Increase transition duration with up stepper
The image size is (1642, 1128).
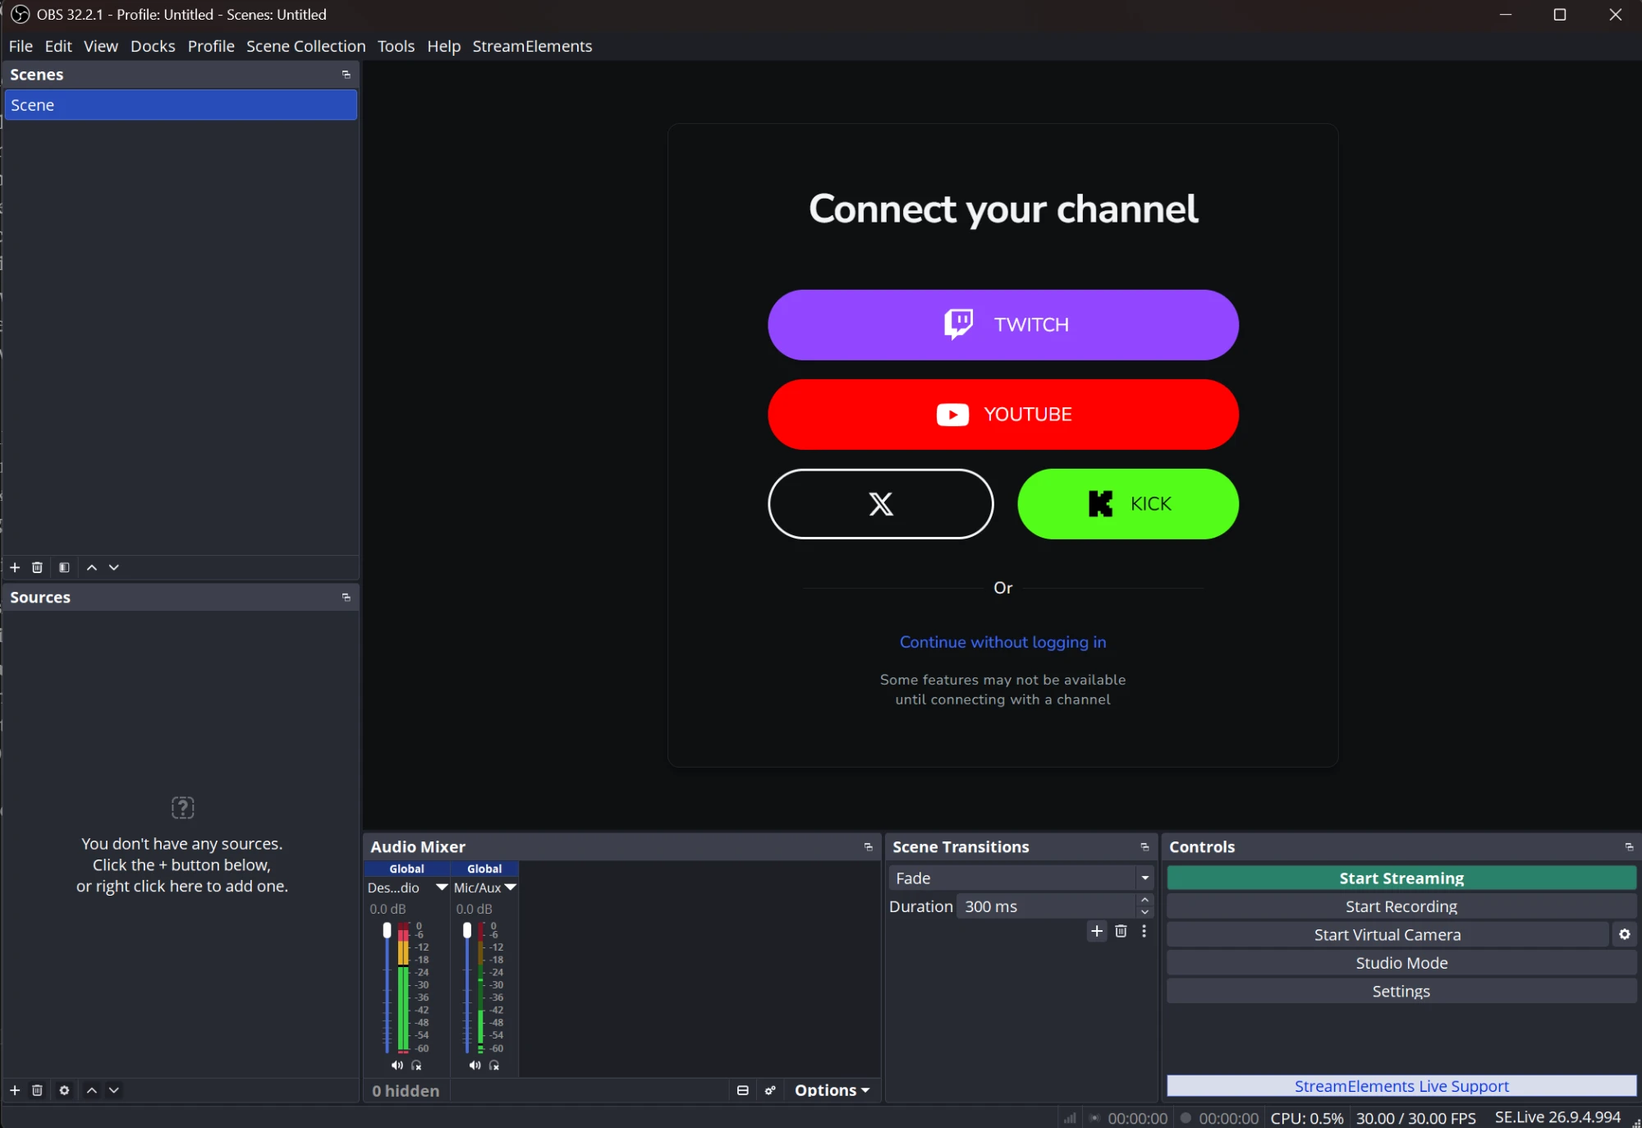pyautogui.click(x=1145, y=901)
